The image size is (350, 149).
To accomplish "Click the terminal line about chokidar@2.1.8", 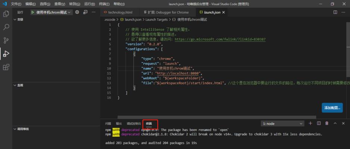I will coord(214,134).
